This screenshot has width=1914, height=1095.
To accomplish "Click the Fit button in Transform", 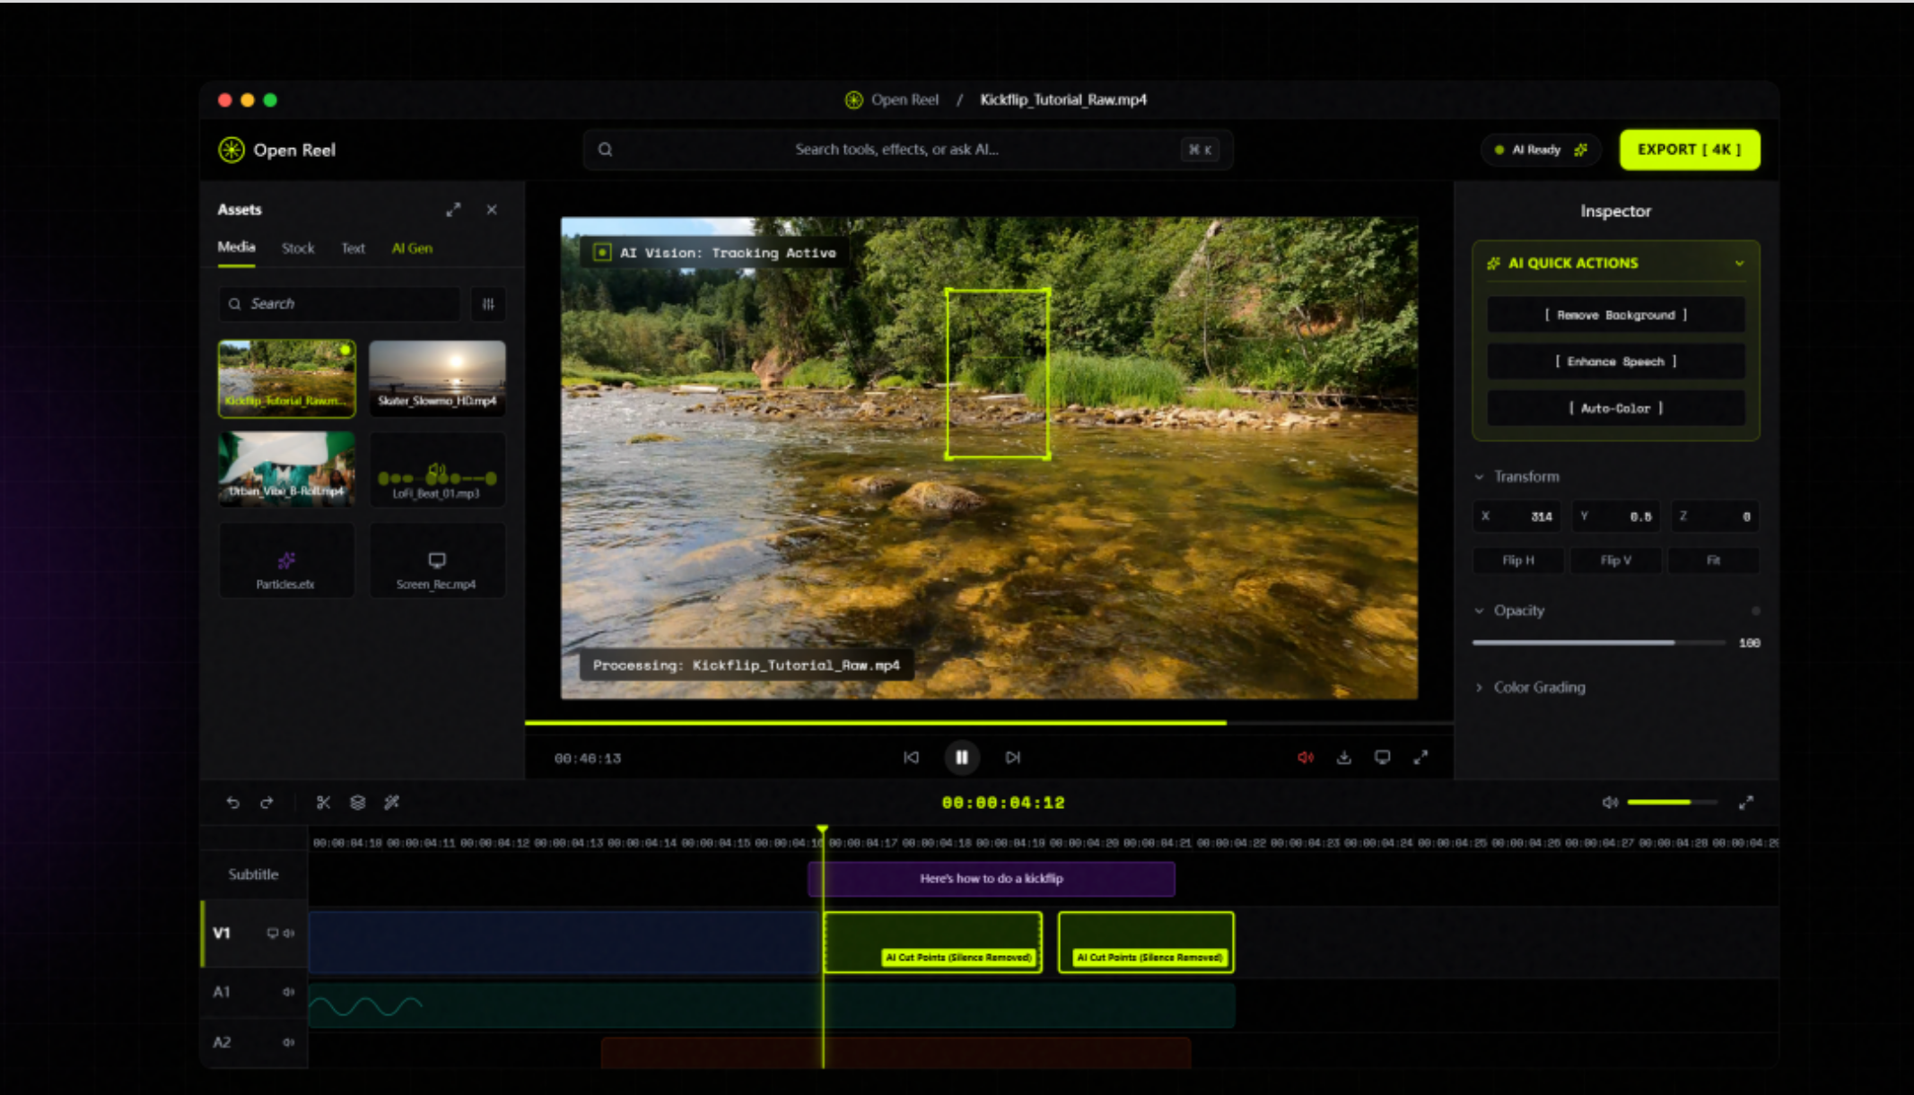I will pyautogui.click(x=1713, y=561).
